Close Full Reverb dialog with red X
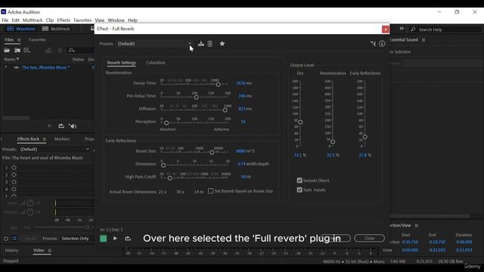This screenshot has height=272, width=484. tap(386, 29)
